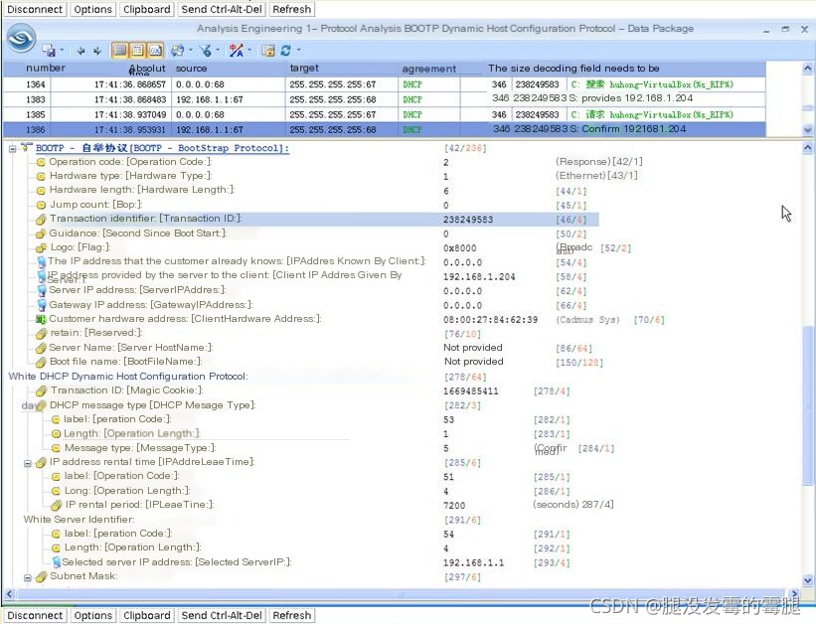Click the lease time value 7200
Screen dimensions: 816x624
tap(454, 506)
